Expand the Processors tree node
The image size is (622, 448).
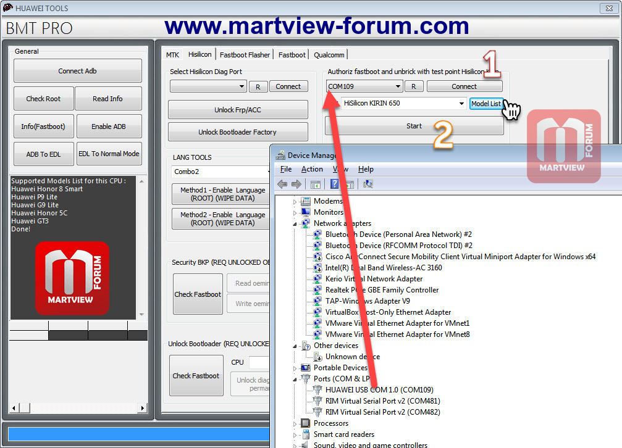[295, 424]
